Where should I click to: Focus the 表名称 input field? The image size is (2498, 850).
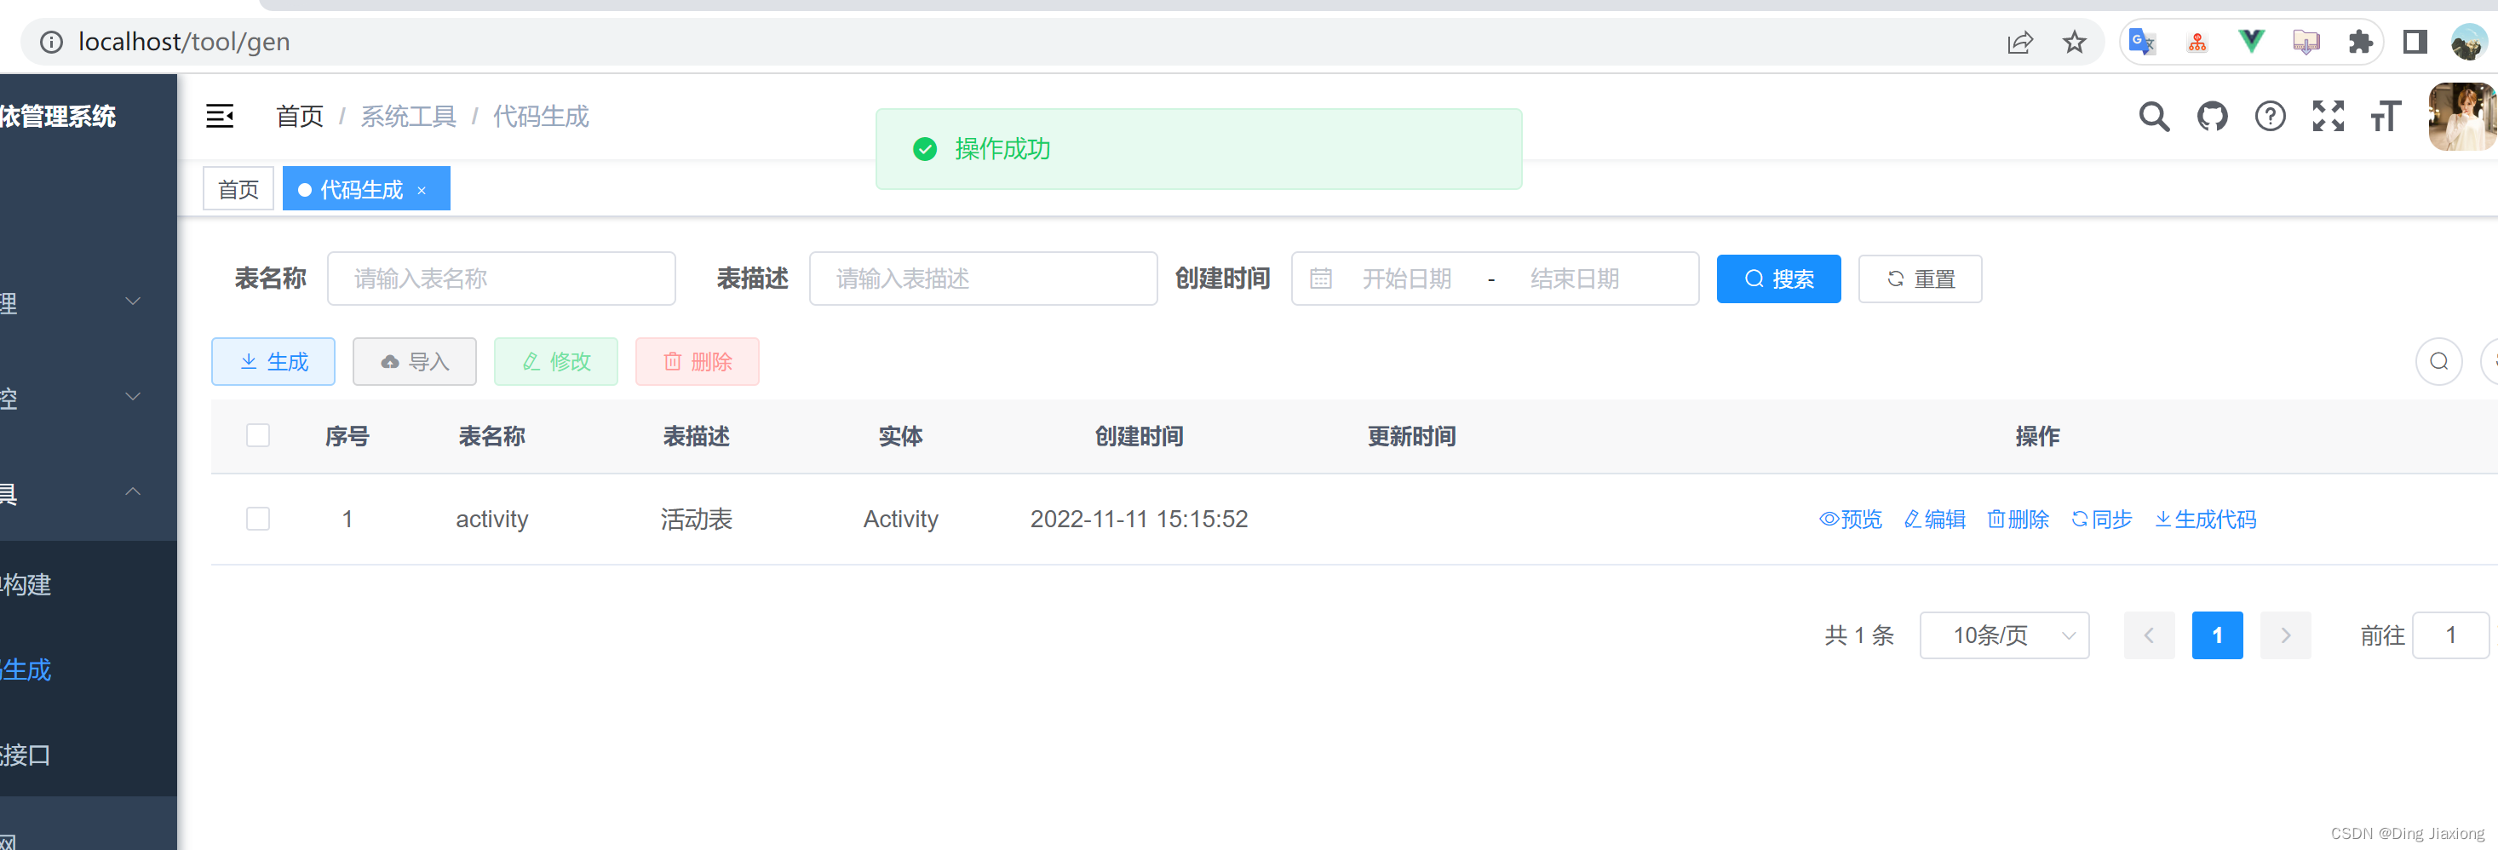[x=502, y=279]
